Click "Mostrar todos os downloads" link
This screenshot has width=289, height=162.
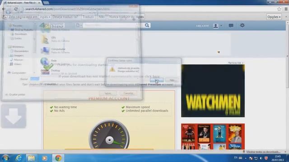coord(263,152)
